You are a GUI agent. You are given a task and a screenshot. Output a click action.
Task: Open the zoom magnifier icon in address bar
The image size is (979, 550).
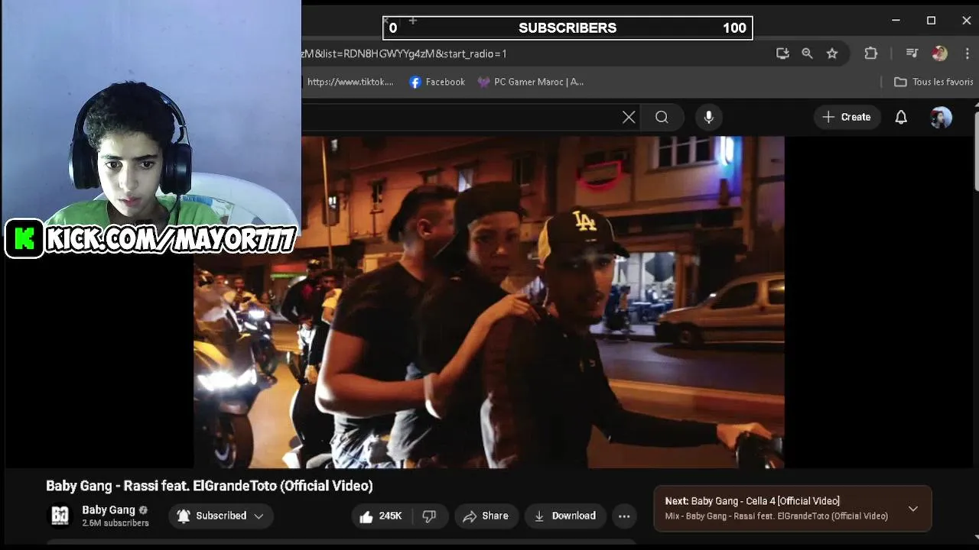coord(807,53)
